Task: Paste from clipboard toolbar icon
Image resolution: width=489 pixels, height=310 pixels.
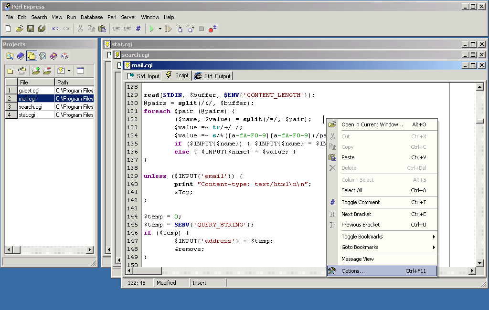Action: pyautogui.click(x=102, y=29)
